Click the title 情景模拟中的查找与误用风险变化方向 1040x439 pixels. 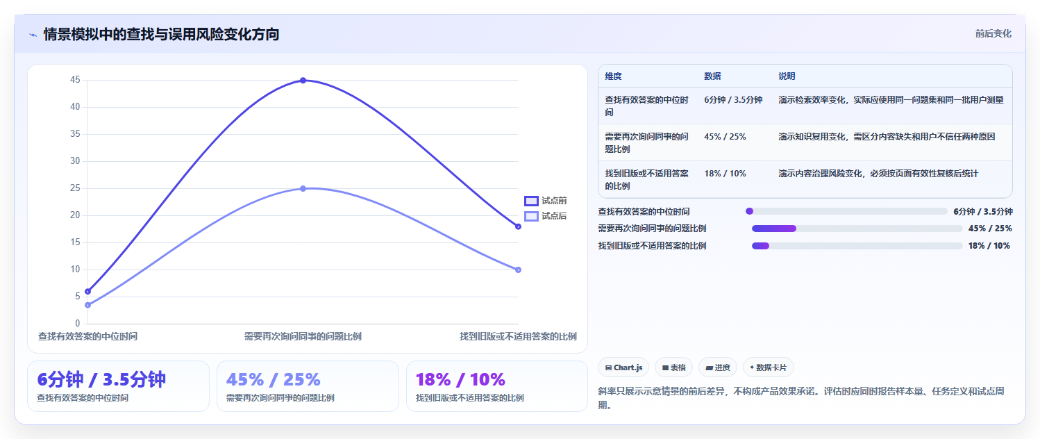(x=161, y=34)
